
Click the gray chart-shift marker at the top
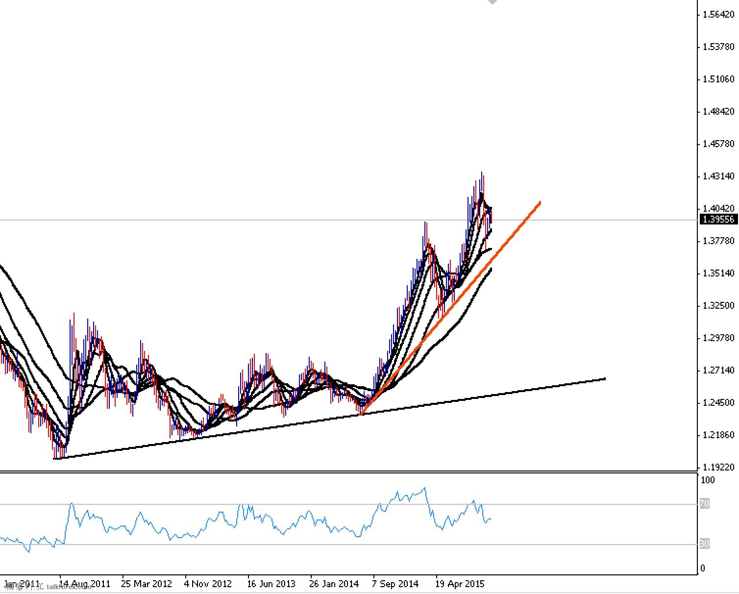493,2
